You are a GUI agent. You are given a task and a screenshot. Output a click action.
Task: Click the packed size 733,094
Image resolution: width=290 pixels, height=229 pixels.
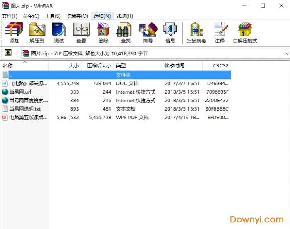(102, 84)
